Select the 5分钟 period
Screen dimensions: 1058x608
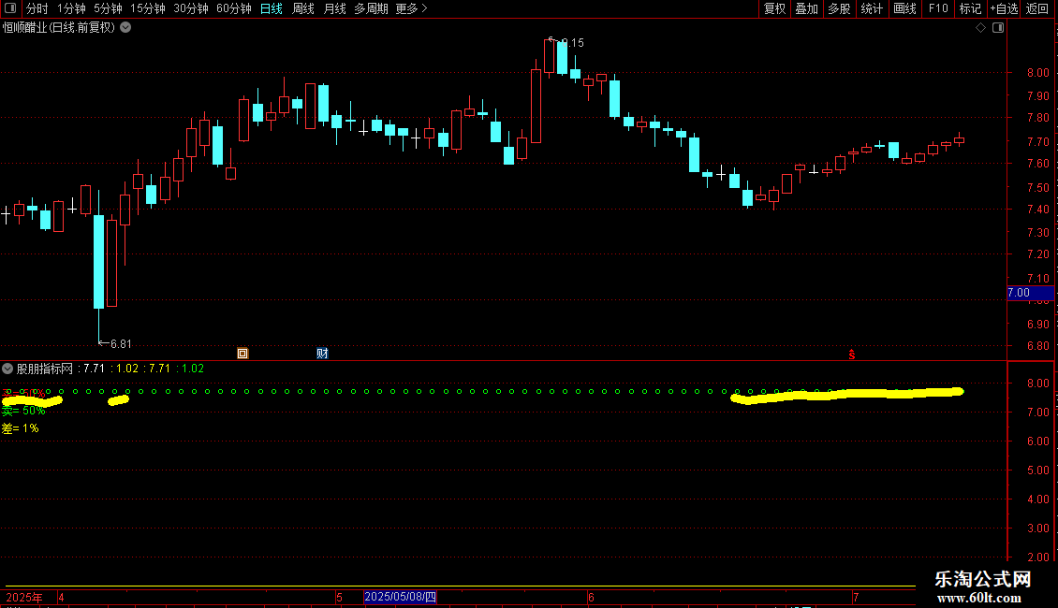[108, 8]
